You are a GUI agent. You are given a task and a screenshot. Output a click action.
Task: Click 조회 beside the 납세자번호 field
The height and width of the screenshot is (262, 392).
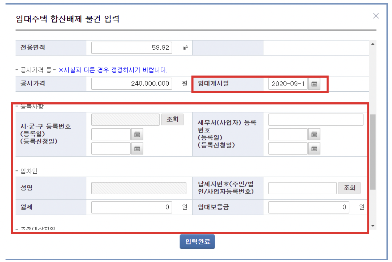point(349,188)
